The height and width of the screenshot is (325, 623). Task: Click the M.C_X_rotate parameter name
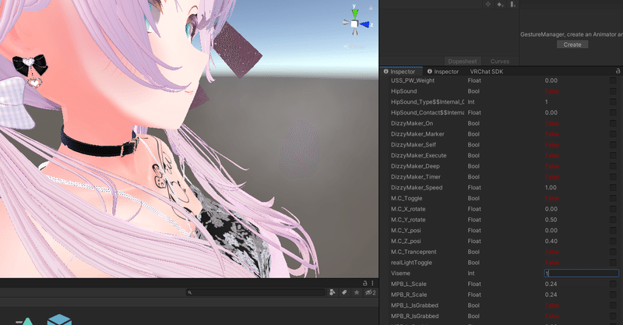pyautogui.click(x=408, y=209)
